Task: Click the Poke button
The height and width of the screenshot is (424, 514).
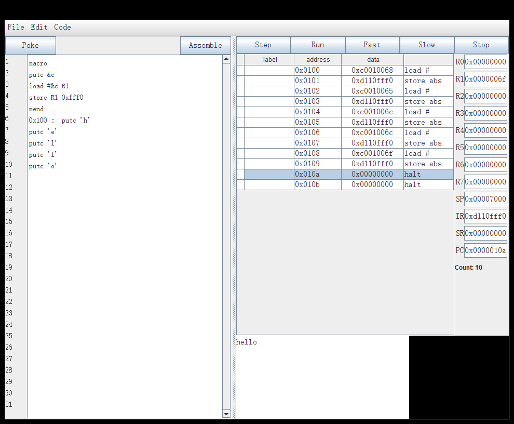Action: point(31,45)
